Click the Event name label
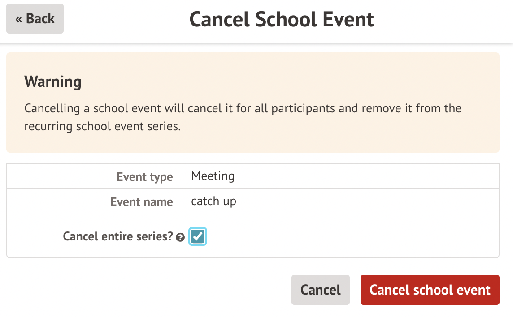 141,202
